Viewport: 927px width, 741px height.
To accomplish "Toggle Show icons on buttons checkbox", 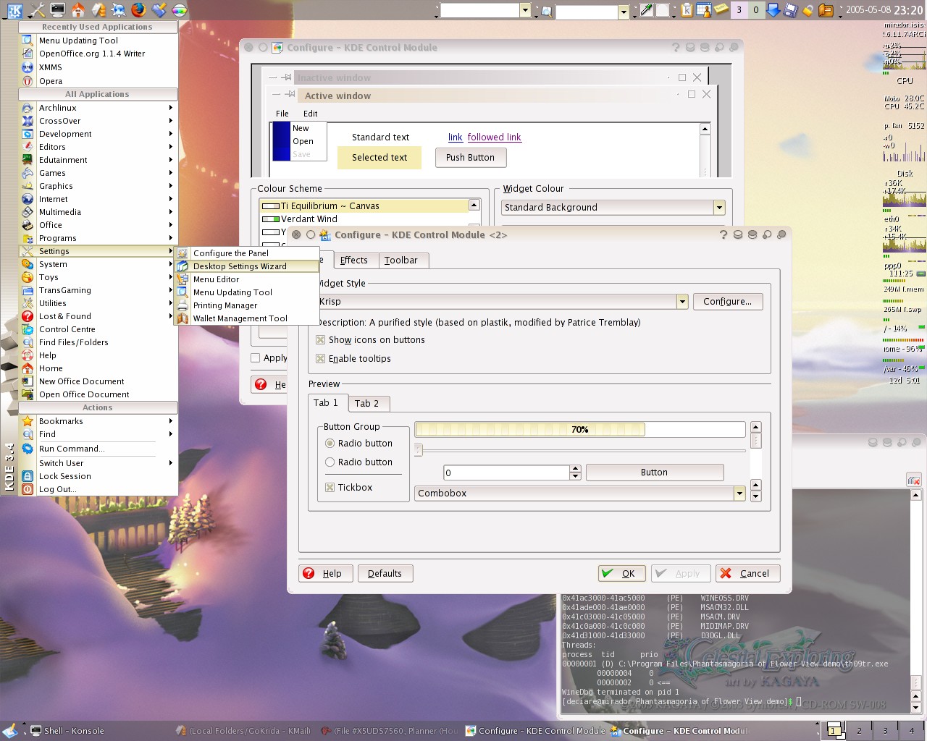I will click(320, 340).
